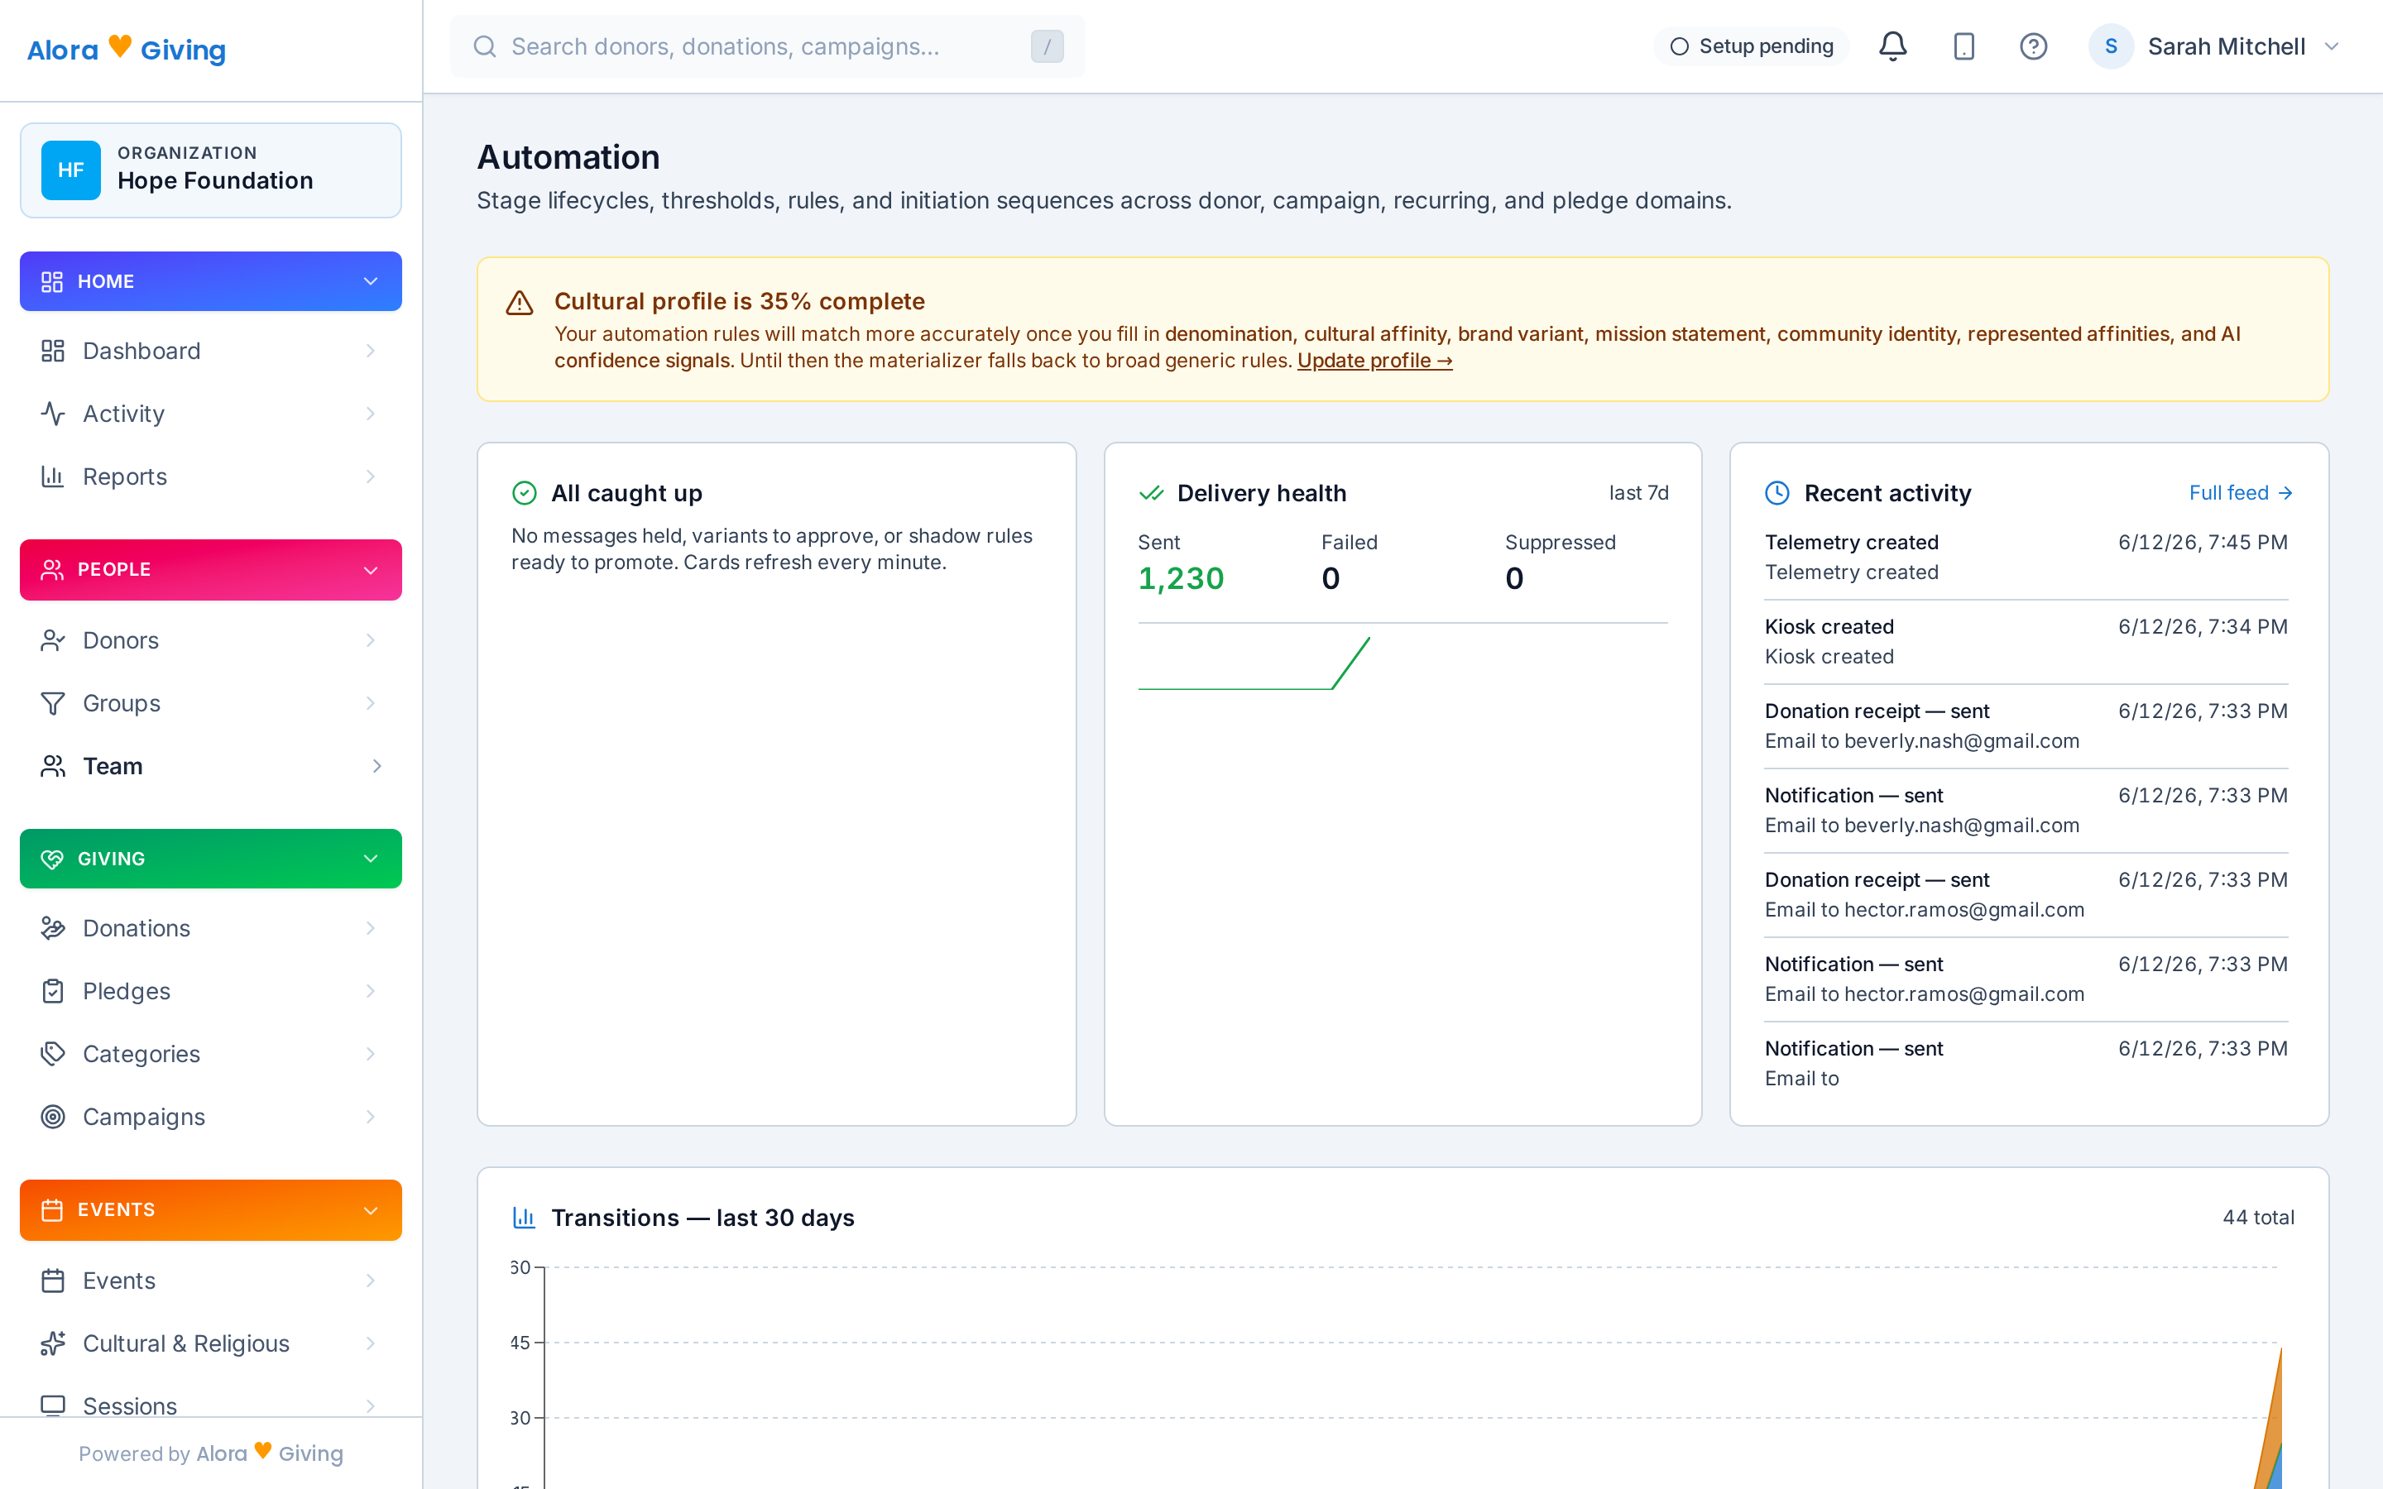Expand the Donations row chevron
Viewport: 2383px width, 1489px height.
tap(372, 927)
